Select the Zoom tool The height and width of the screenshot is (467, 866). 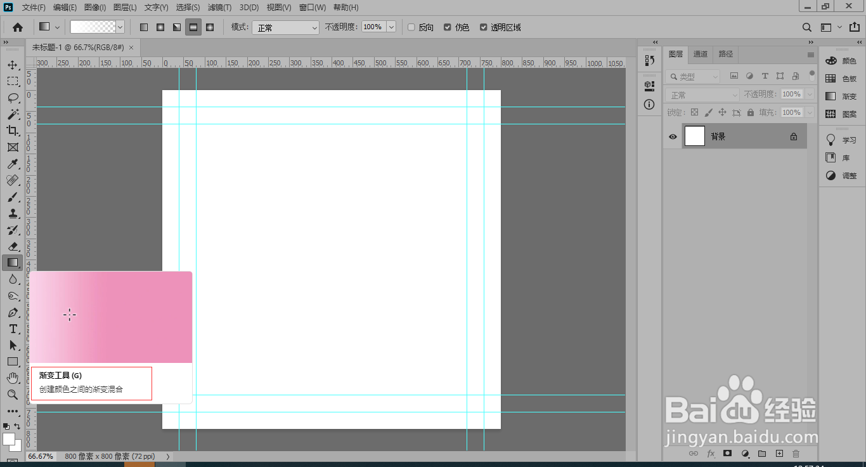(x=13, y=395)
